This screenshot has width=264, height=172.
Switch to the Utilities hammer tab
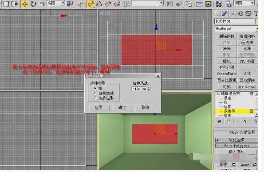(256, 13)
